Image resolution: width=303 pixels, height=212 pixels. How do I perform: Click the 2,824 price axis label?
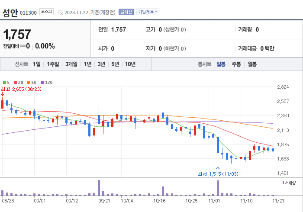[283, 87]
